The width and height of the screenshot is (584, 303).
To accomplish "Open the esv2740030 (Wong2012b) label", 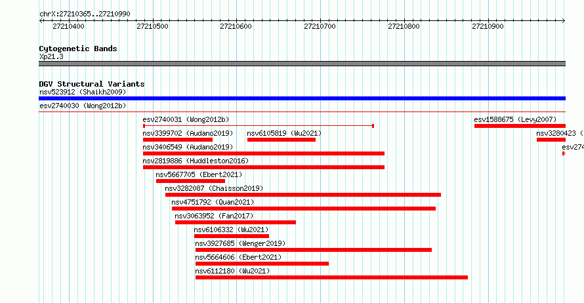I will point(83,106).
